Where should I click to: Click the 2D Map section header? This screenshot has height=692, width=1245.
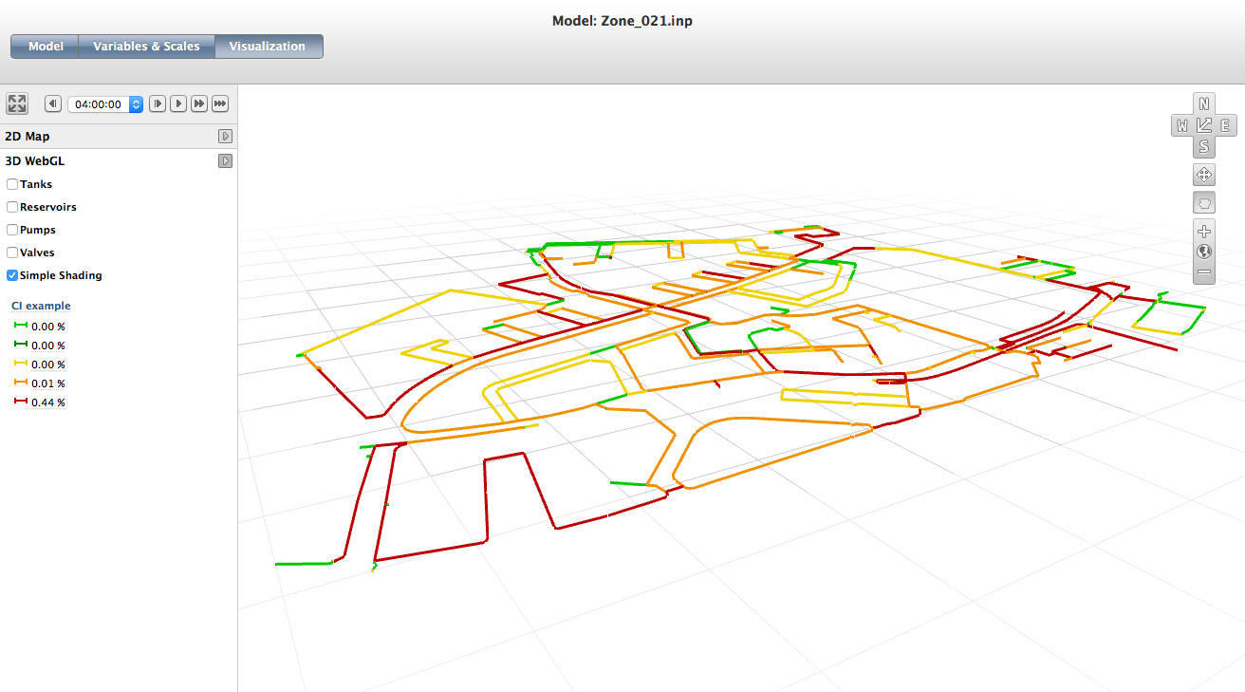tap(119, 137)
